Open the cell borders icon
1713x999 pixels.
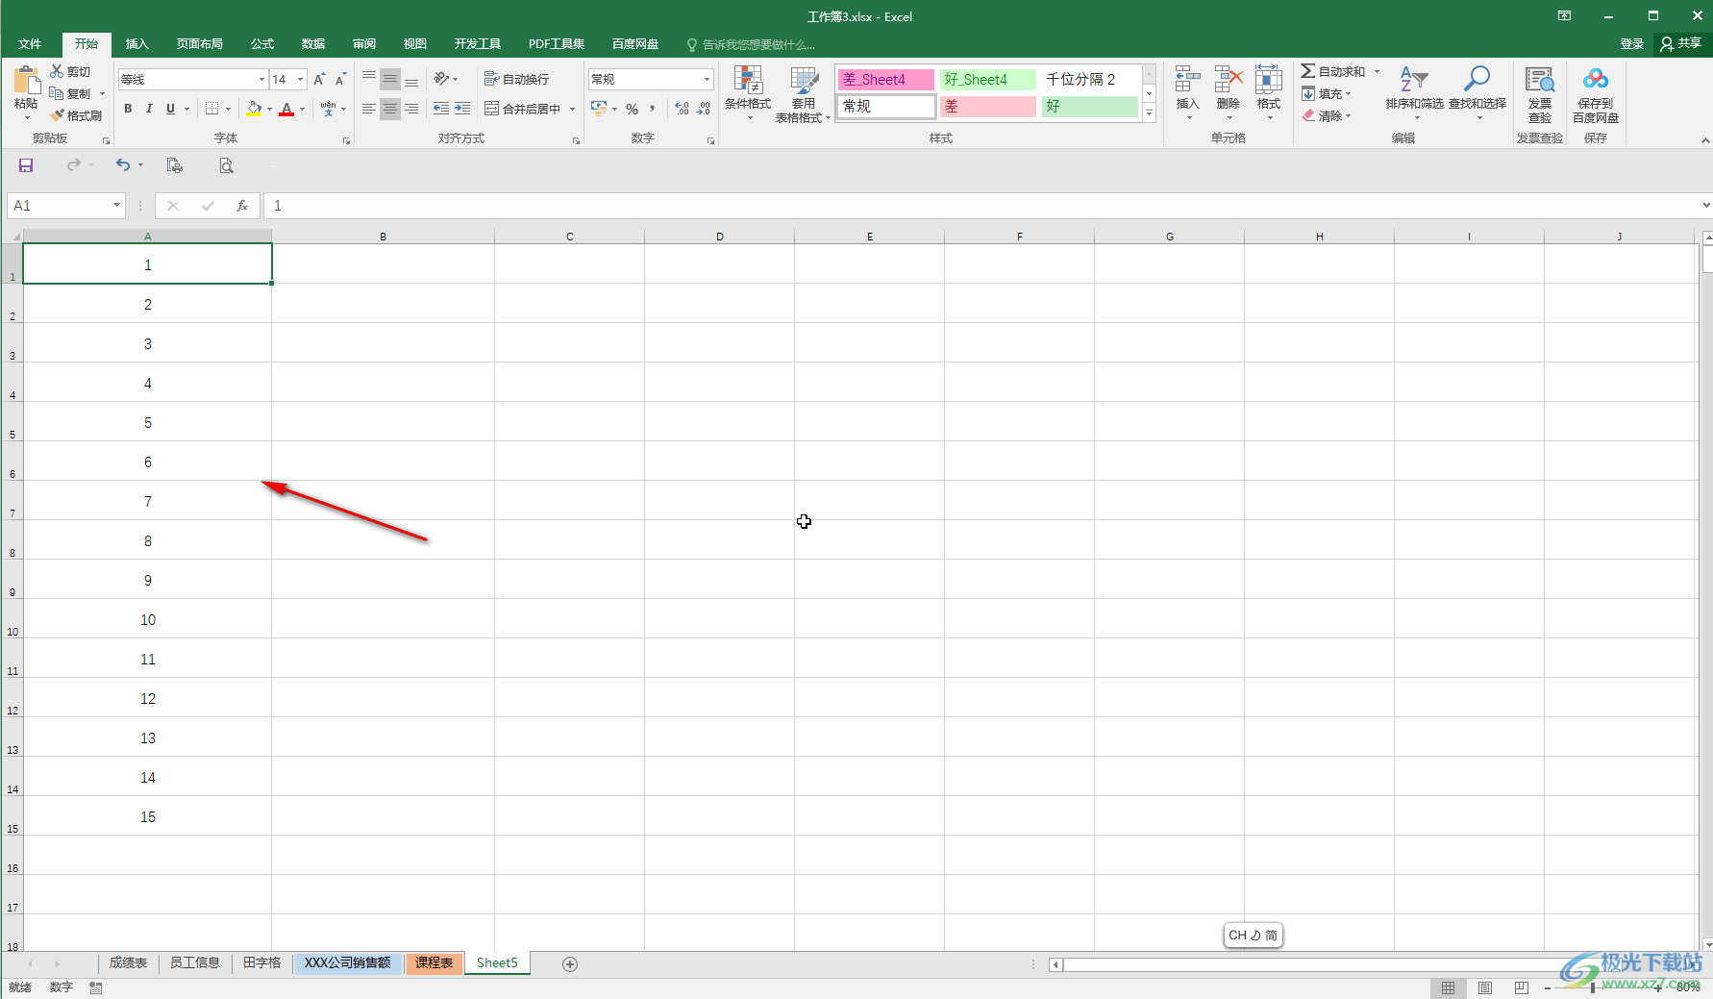tap(211, 109)
